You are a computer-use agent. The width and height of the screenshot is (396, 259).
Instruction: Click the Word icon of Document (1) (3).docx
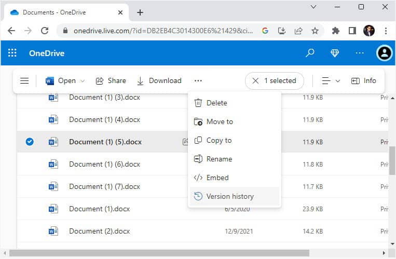pos(53,97)
